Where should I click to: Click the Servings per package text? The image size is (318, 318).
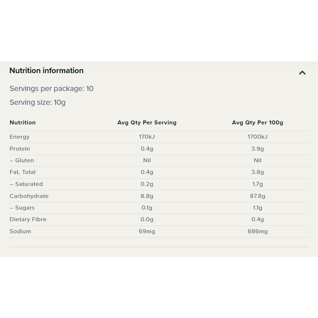pyautogui.click(x=51, y=88)
